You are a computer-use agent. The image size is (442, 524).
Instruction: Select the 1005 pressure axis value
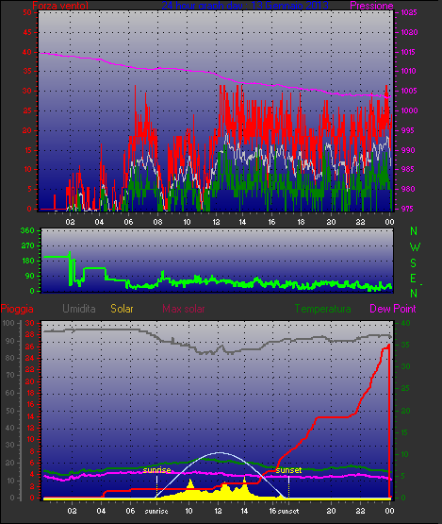[409, 91]
